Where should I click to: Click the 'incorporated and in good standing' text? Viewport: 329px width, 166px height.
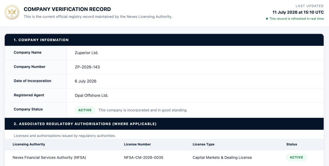click(143, 110)
